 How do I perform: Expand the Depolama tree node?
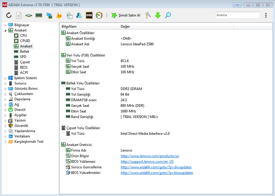5,99
